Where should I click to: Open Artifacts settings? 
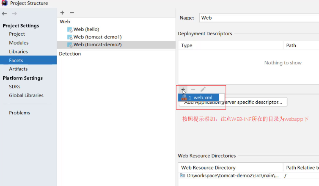pos(18,69)
